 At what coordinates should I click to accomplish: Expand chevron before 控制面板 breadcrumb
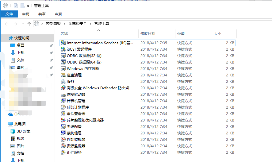tap(42, 24)
